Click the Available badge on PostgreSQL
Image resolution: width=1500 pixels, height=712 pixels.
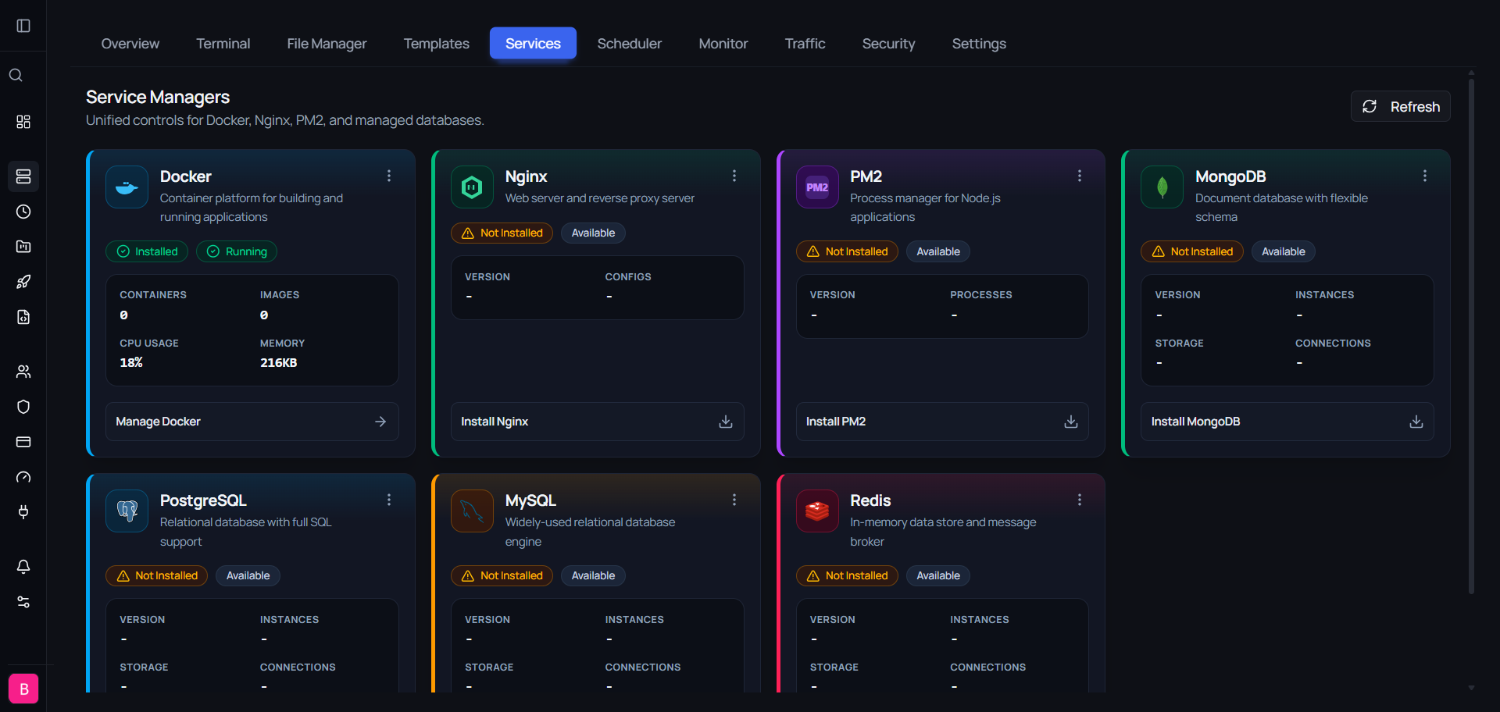248,575
